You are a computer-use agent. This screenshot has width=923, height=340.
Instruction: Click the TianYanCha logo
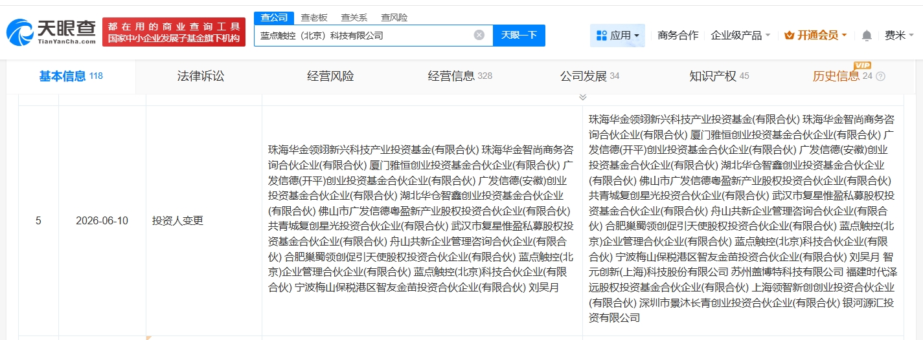click(51, 32)
